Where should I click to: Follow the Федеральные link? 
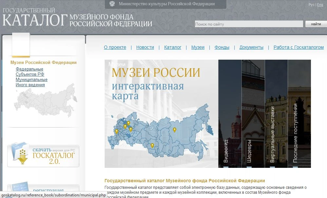(29, 69)
